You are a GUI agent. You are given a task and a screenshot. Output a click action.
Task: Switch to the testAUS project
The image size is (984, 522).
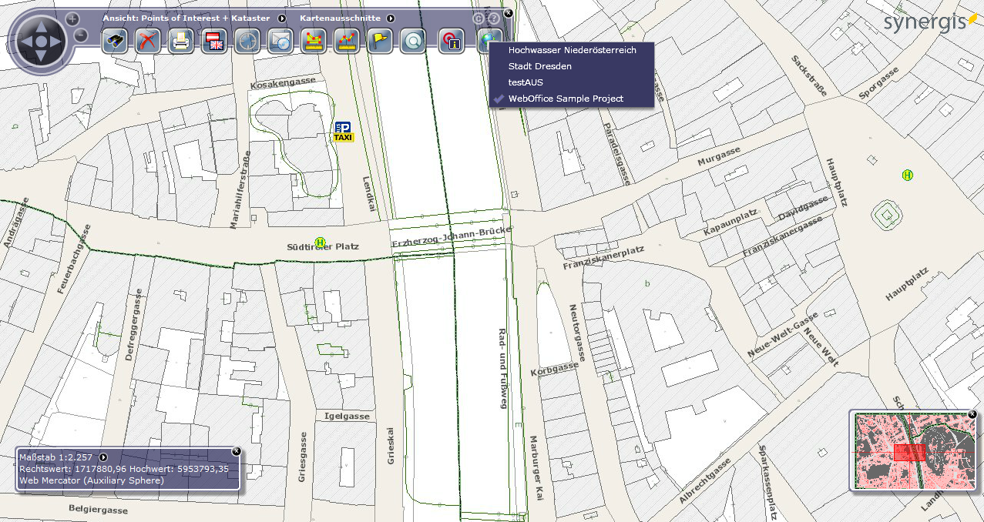pyautogui.click(x=526, y=82)
